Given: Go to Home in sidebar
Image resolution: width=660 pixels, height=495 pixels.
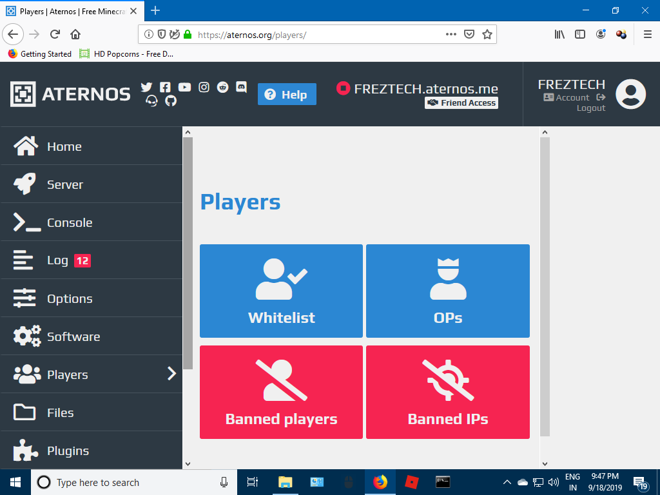Looking at the screenshot, I should [92, 146].
